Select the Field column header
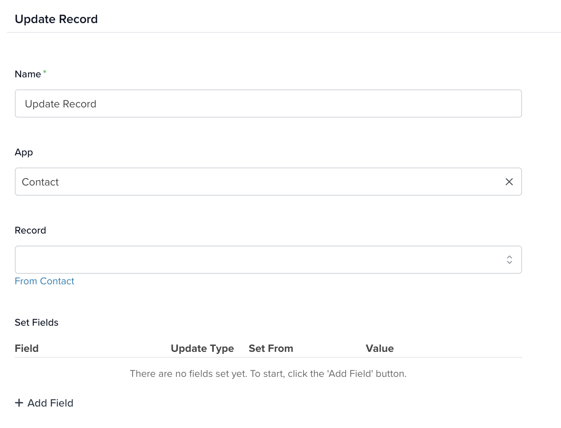Viewport: 561px width, 428px height. [27, 348]
